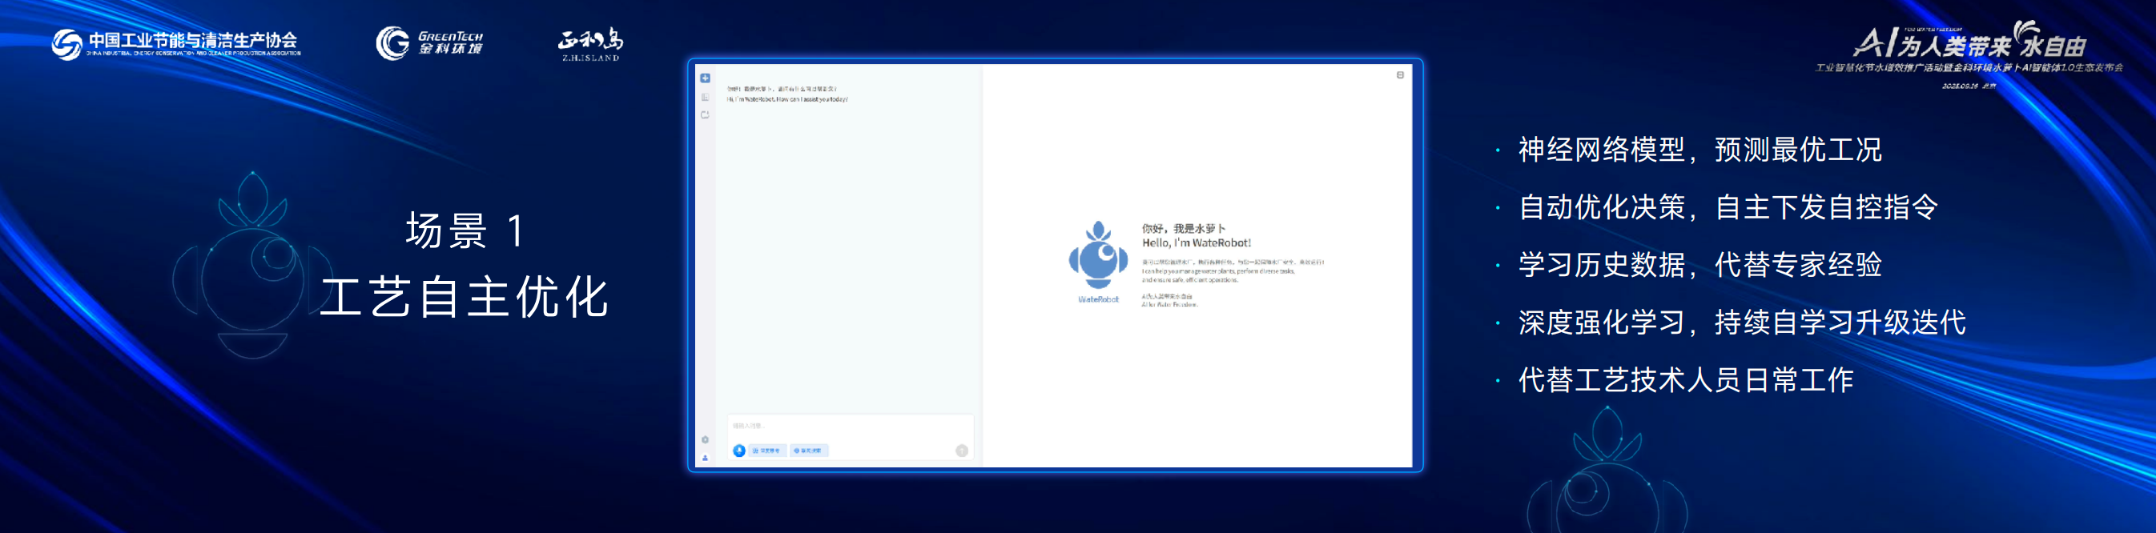Toggle the globe web search chip
Image resolution: width=2156 pixels, height=533 pixels.
810,451
